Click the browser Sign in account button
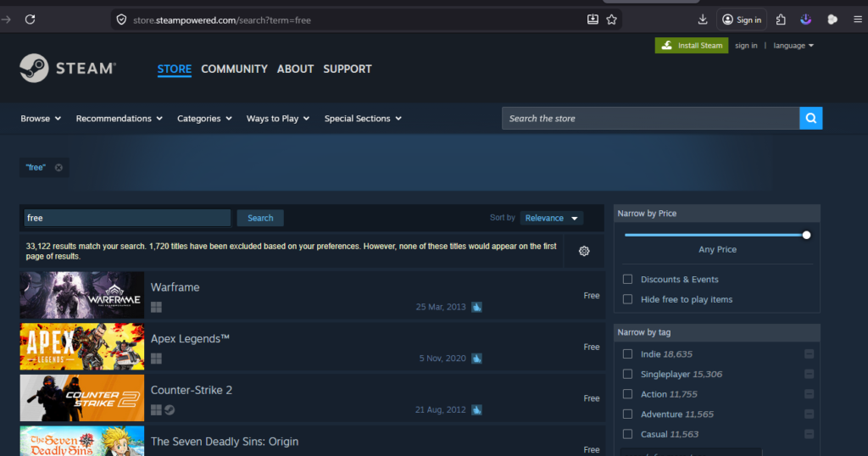Screen dimensions: 868x456 click(742, 19)
